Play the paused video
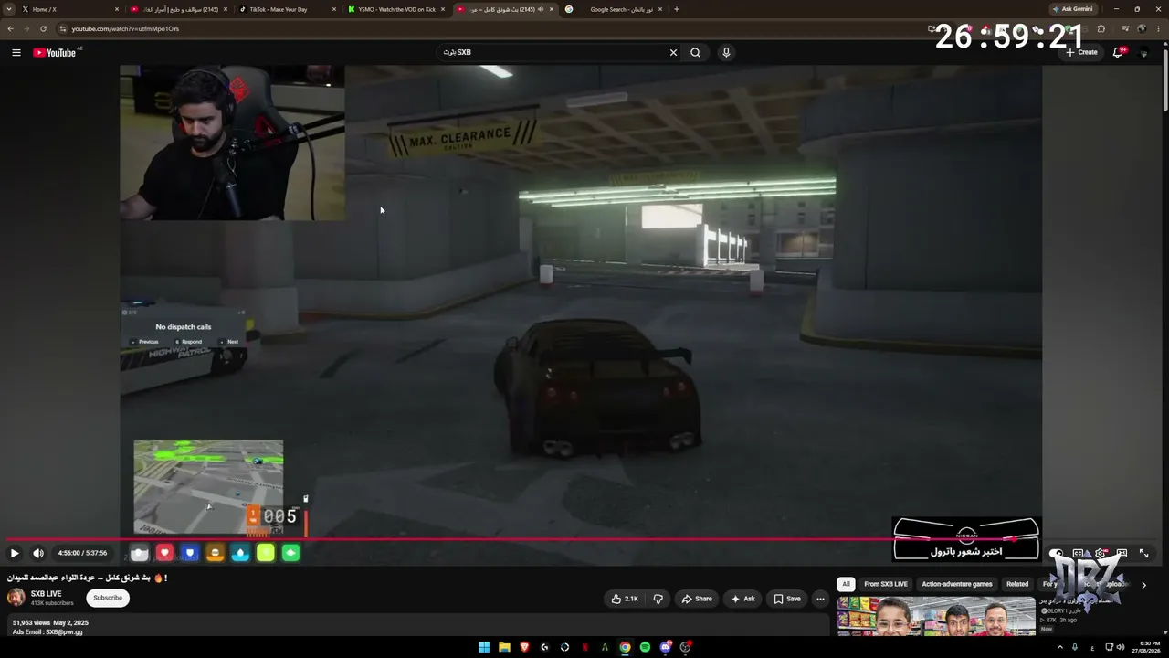This screenshot has width=1169, height=658. (15, 553)
